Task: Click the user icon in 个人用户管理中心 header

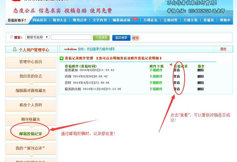Action: (15, 49)
